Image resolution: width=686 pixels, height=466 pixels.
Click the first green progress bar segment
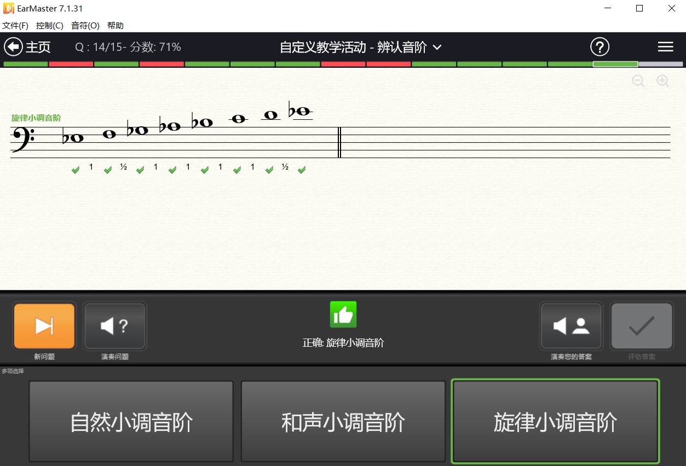tap(26, 64)
